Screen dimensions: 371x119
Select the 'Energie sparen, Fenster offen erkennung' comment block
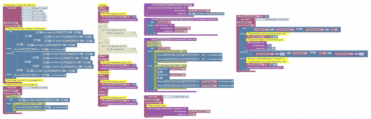pos(19,5)
